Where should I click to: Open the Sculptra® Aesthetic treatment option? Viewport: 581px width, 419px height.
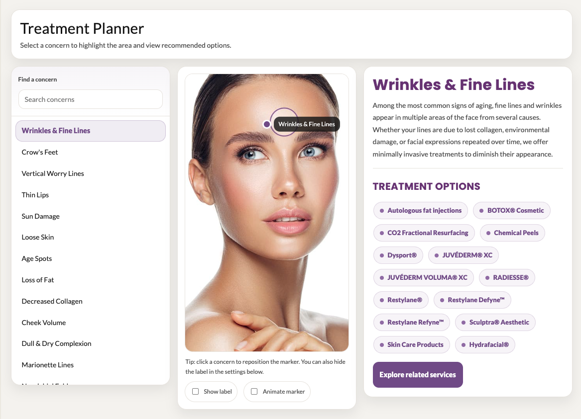pos(495,322)
